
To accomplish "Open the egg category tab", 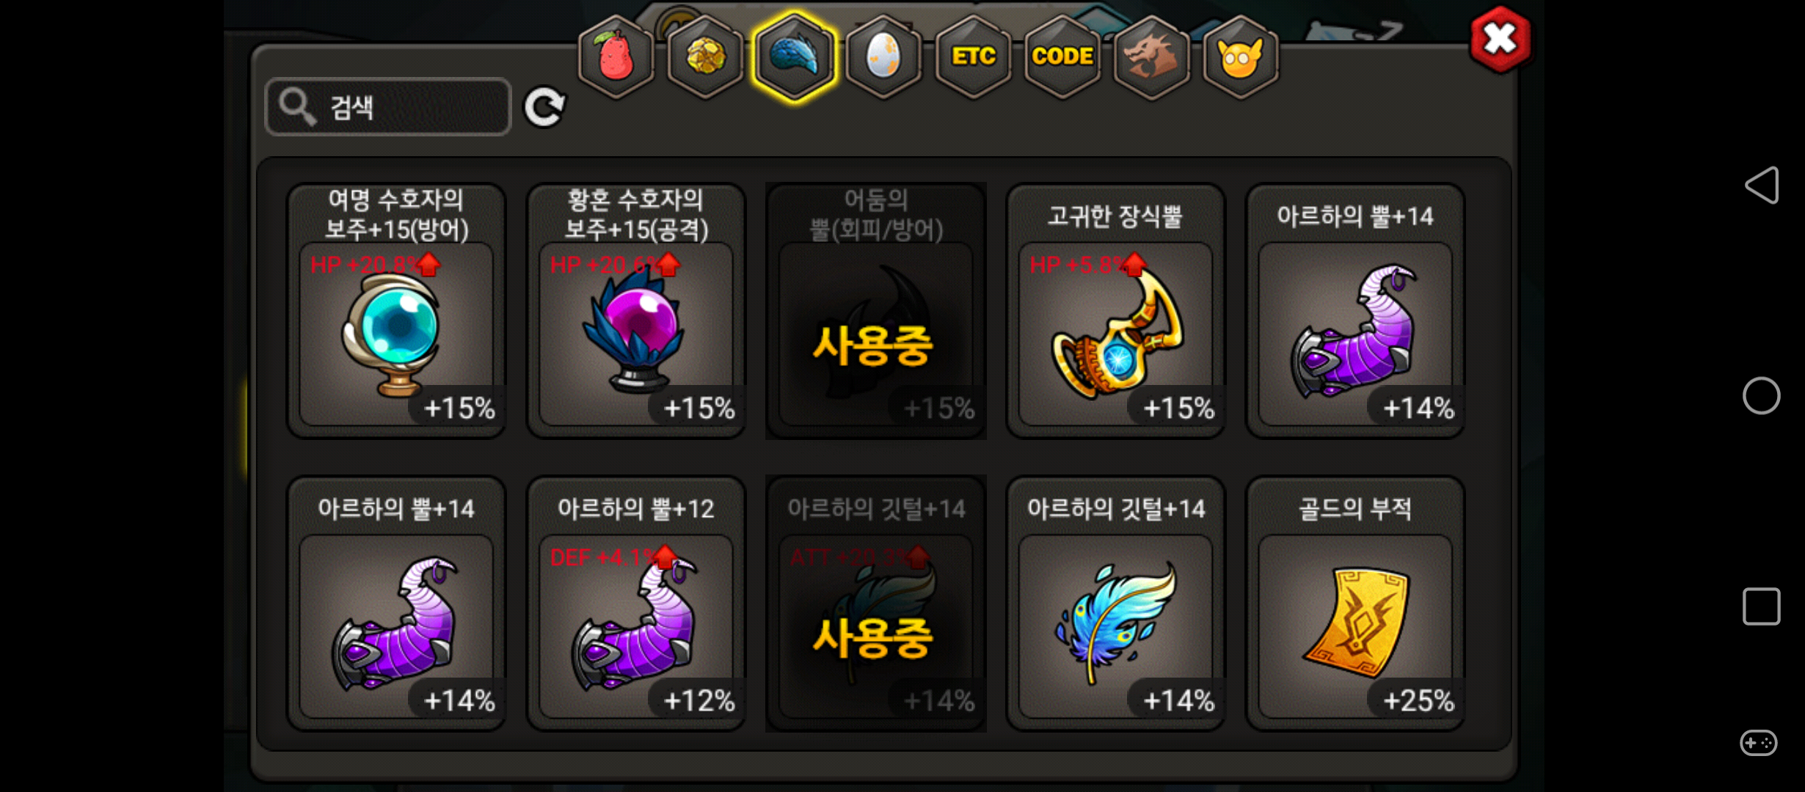I will (x=883, y=57).
